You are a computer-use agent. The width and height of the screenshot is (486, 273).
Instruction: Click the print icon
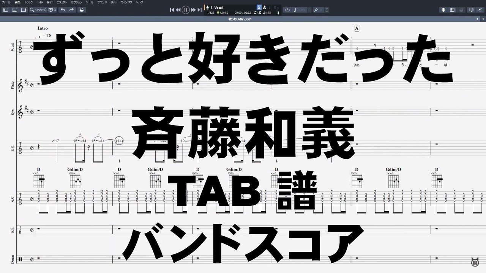82,10
